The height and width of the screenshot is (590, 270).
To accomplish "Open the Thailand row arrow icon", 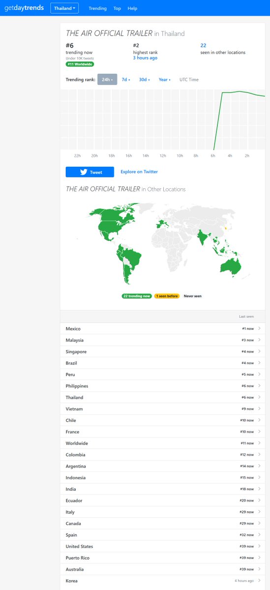I will 259,397.
